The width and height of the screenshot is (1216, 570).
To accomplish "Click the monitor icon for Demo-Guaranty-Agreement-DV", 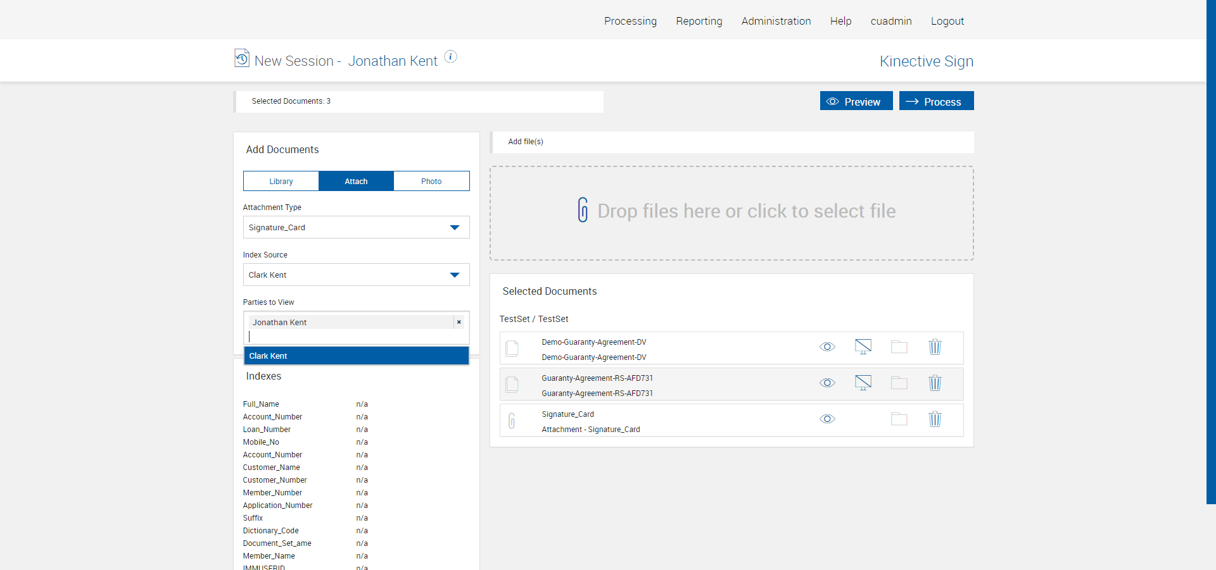I will coord(863,347).
